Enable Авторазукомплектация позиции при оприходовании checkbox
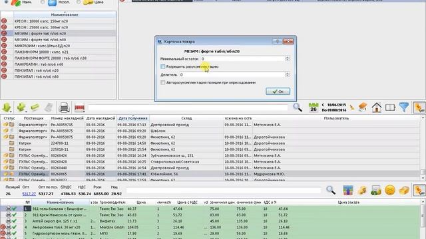Viewport: 426px width, 239px height. coord(162,82)
